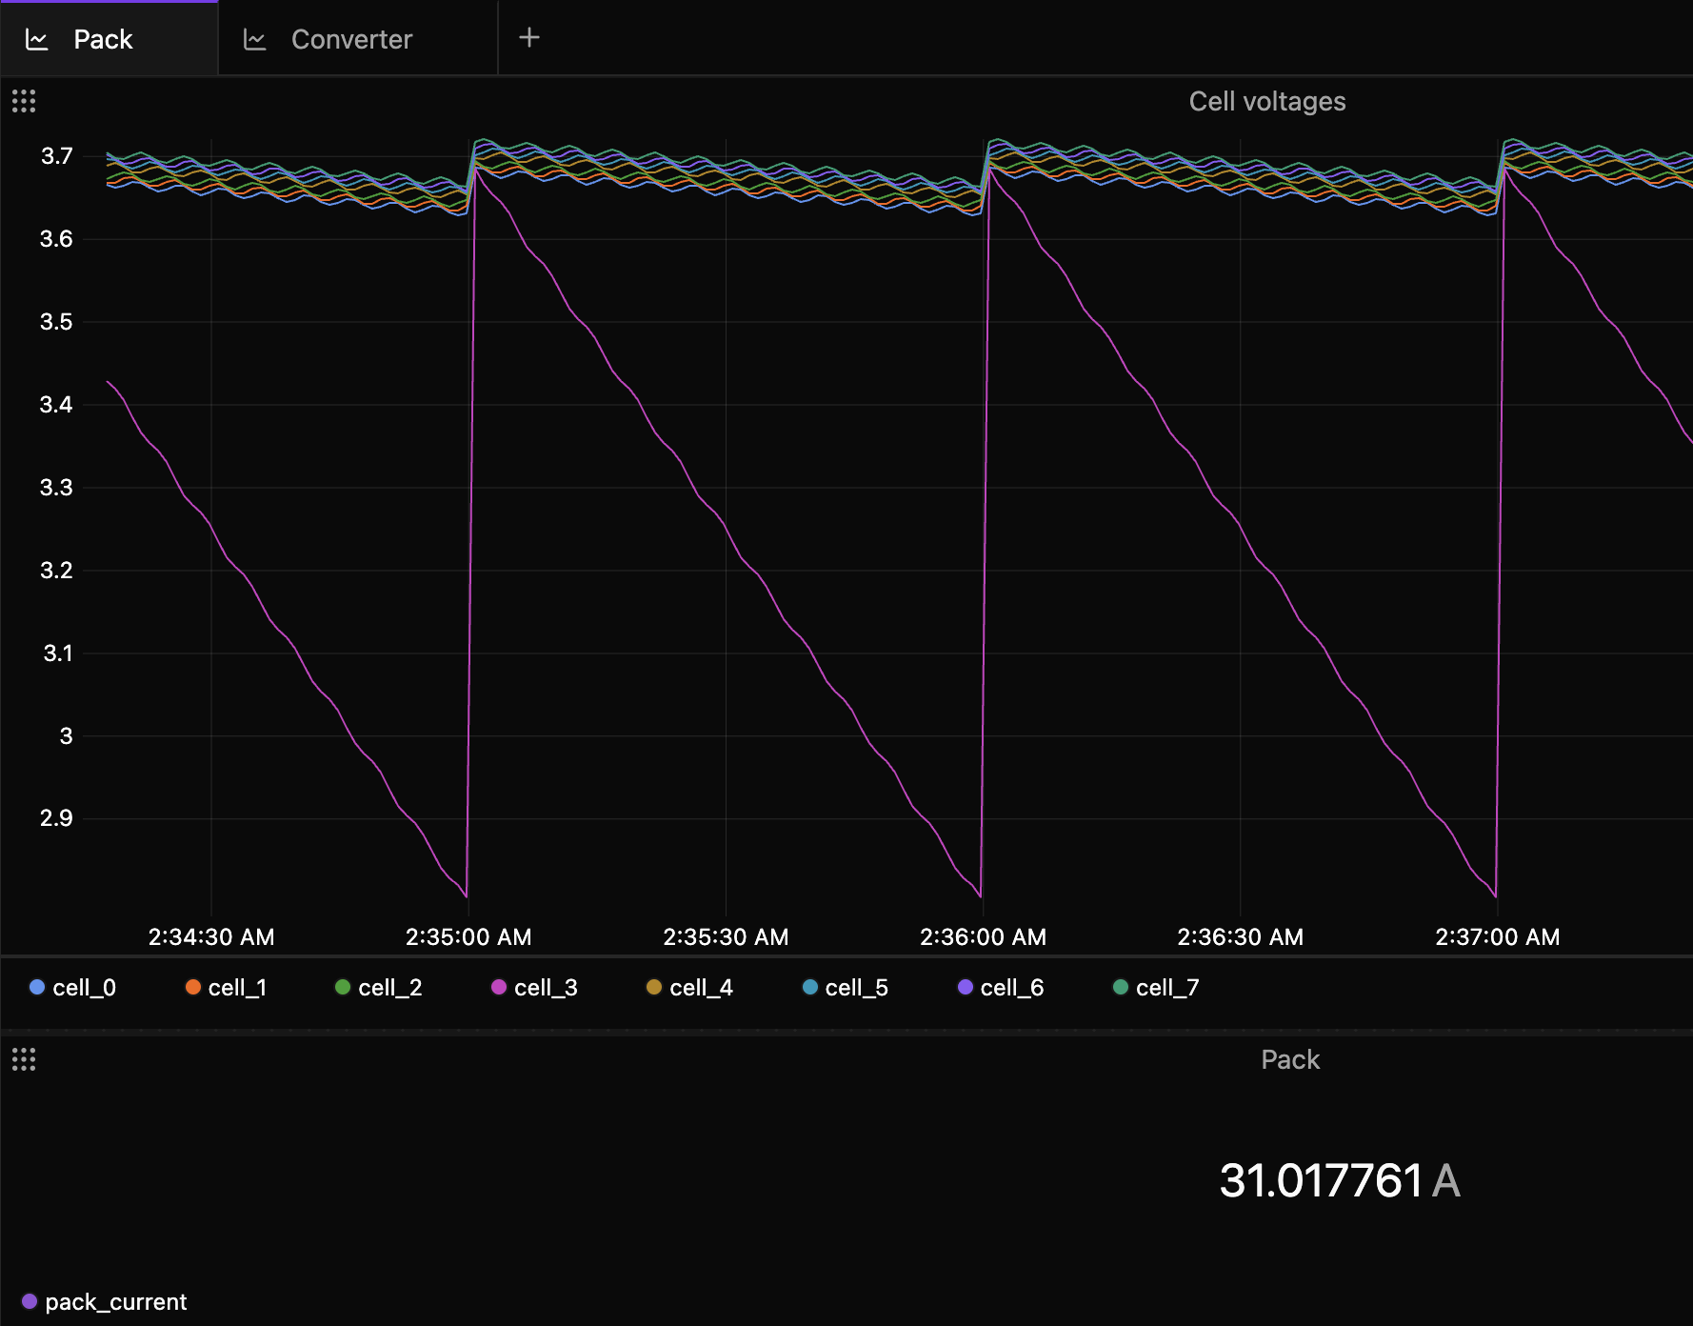Click the 2.9 voltage axis label

click(x=56, y=818)
